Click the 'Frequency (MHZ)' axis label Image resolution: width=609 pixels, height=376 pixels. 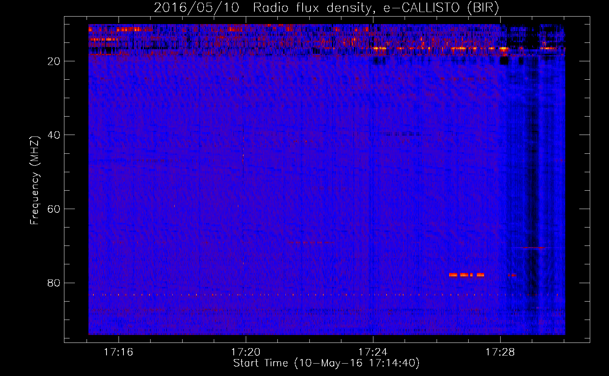(34, 180)
